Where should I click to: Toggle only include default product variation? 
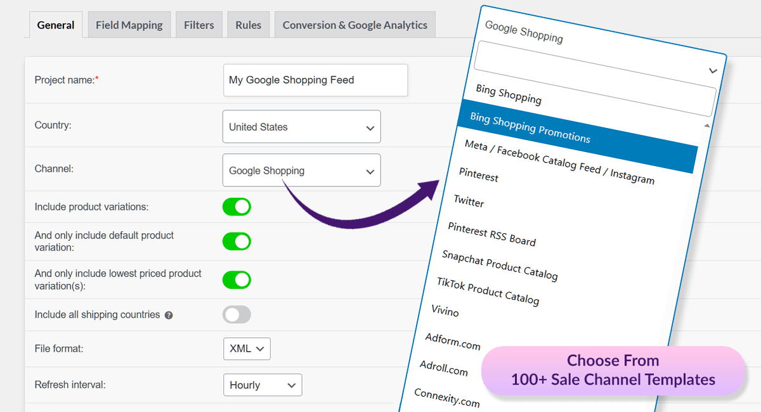pyautogui.click(x=237, y=241)
